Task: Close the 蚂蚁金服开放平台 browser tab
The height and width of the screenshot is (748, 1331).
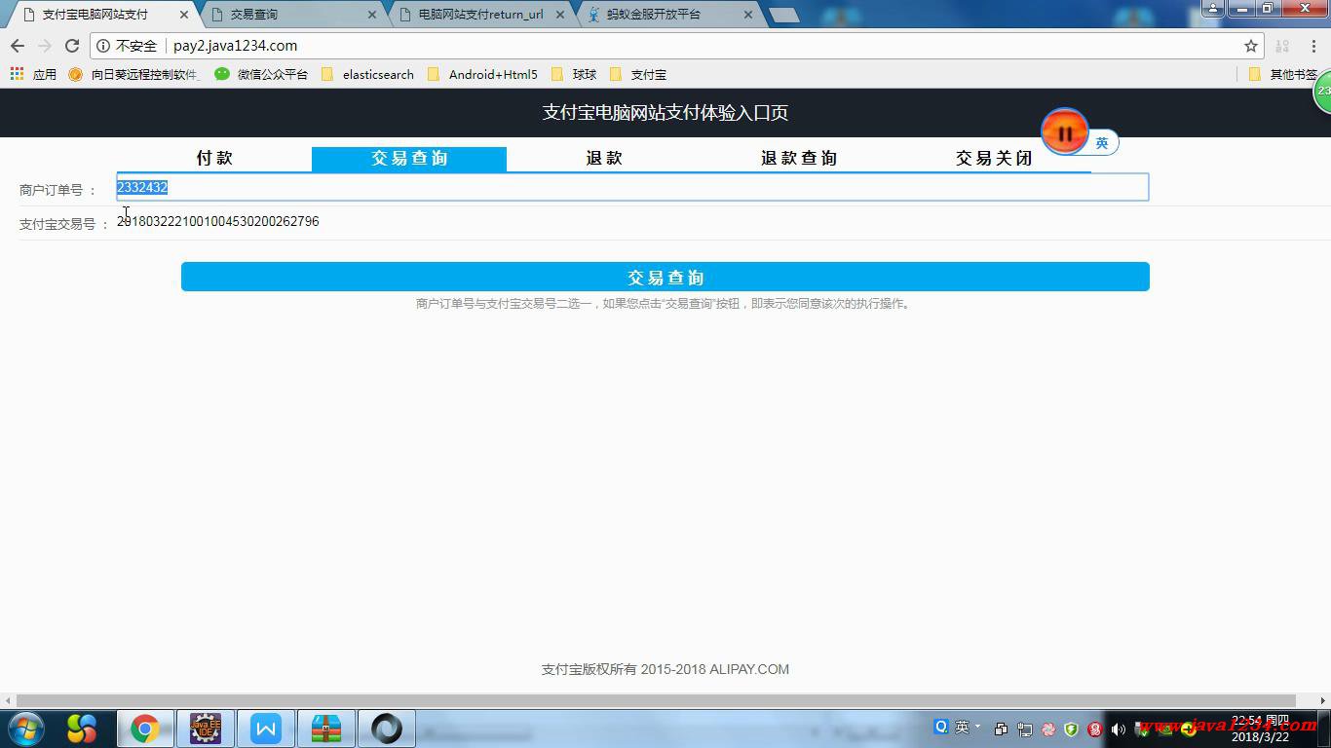Action: click(748, 15)
